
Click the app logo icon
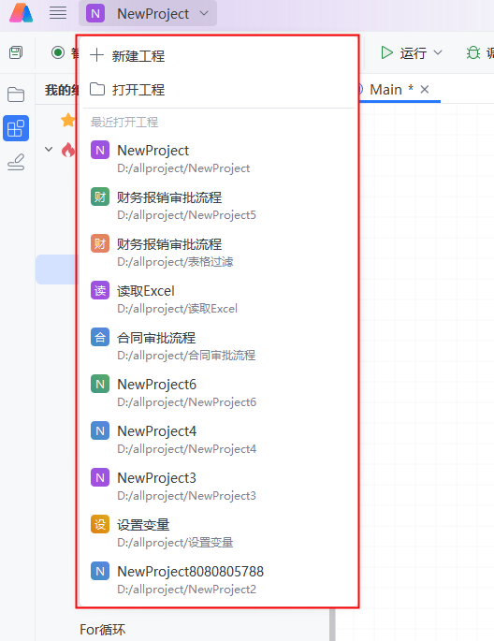pyautogui.click(x=22, y=13)
